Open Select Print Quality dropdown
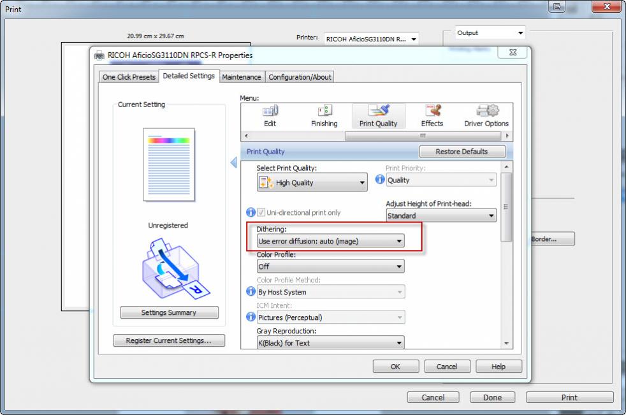The image size is (626, 415). [312, 182]
